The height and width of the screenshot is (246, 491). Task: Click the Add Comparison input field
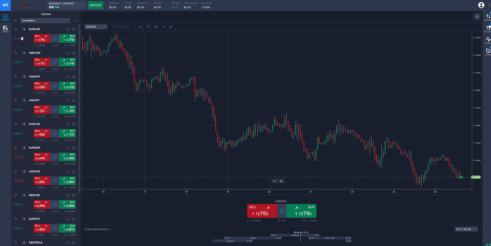coord(123,27)
